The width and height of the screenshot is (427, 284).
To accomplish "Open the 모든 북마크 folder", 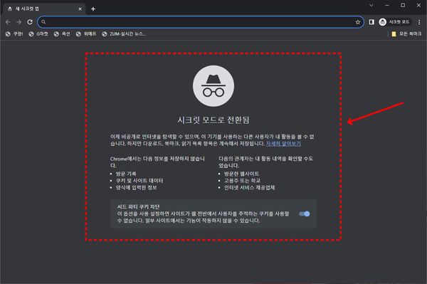I will [x=406, y=33].
